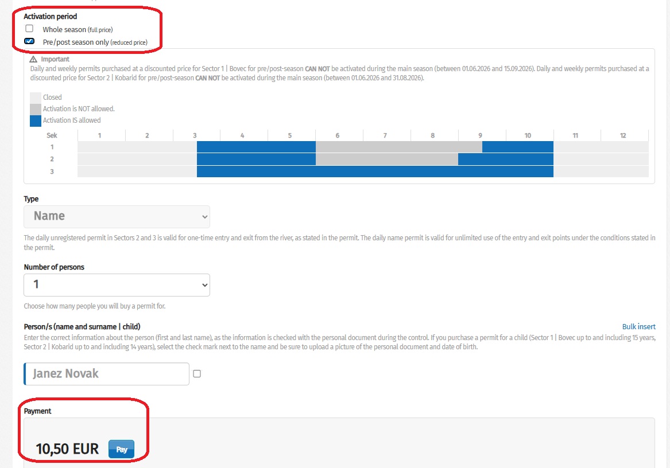The height and width of the screenshot is (468, 670).
Task: Open the Bulk insert link
Action: pyautogui.click(x=638, y=327)
